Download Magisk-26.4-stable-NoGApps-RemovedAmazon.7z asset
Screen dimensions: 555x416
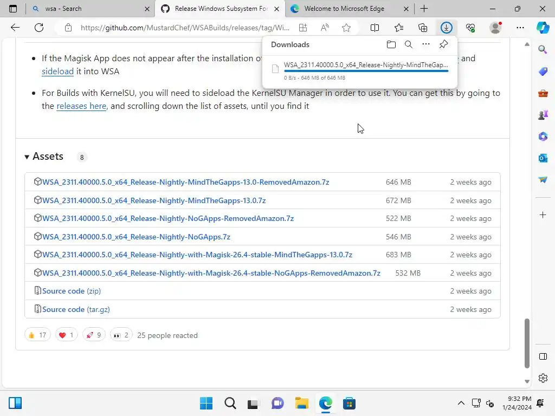tap(211, 273)
